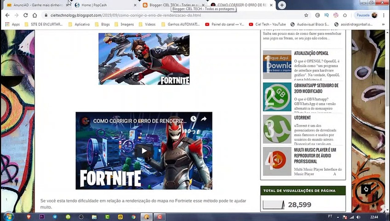Open the Videos bookmark folder
Screen dimensions: 390x221
pyautogui.click(x=147, y=24)
